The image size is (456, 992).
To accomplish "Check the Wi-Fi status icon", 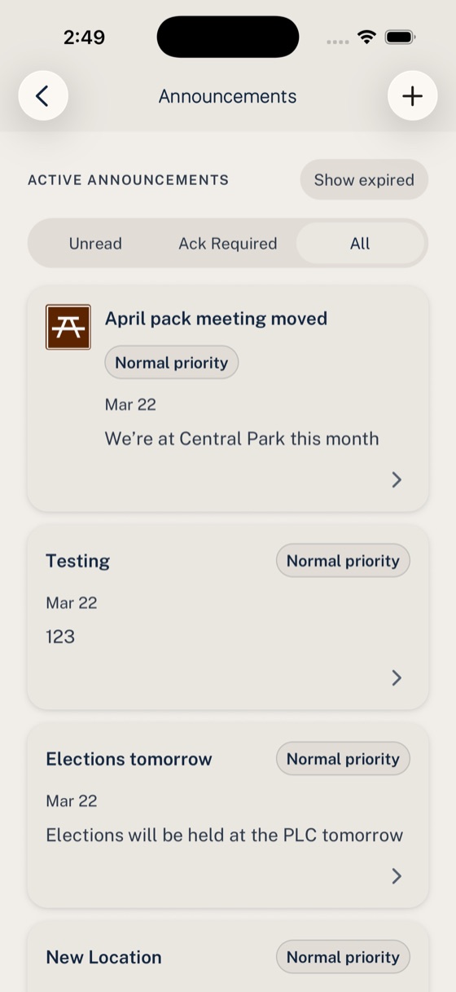I will click(367, 37).
